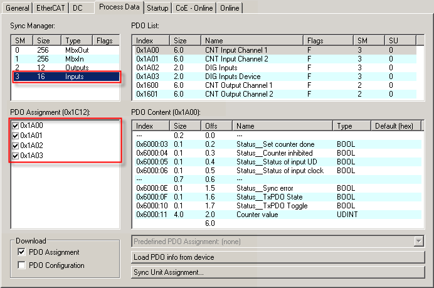Disable the PDO Assignment download checkbox
The image size is (434, 288).
[x=21, y=252]
